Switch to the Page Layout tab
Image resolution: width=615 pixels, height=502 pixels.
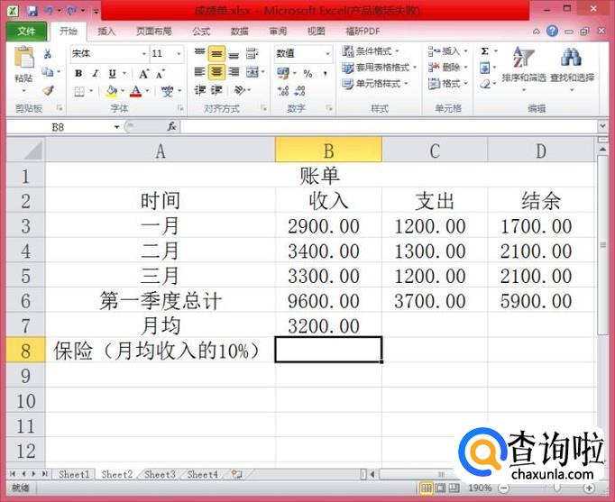154,32
